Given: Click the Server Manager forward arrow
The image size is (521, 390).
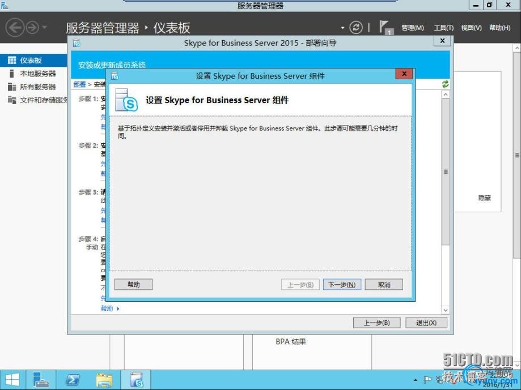Looking at the screenshot, I should (x=32, y=28).
